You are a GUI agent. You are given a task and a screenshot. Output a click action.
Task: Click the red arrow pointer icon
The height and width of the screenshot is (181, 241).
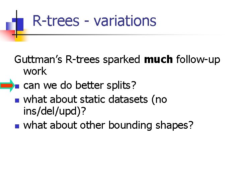pyautogui.click(x=7, y=85)
